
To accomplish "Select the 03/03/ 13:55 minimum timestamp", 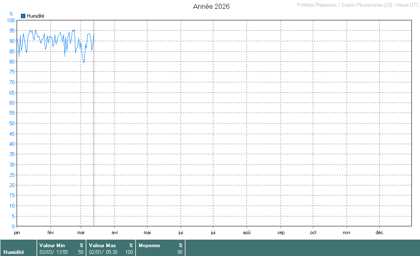I will (x=54, y=252).
